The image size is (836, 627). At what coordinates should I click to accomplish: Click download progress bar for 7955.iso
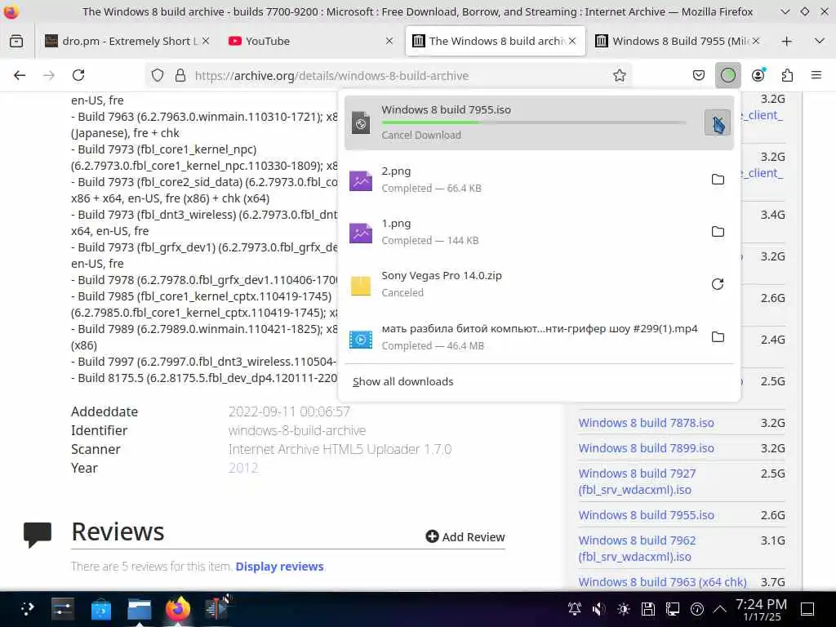pos(533,122)
